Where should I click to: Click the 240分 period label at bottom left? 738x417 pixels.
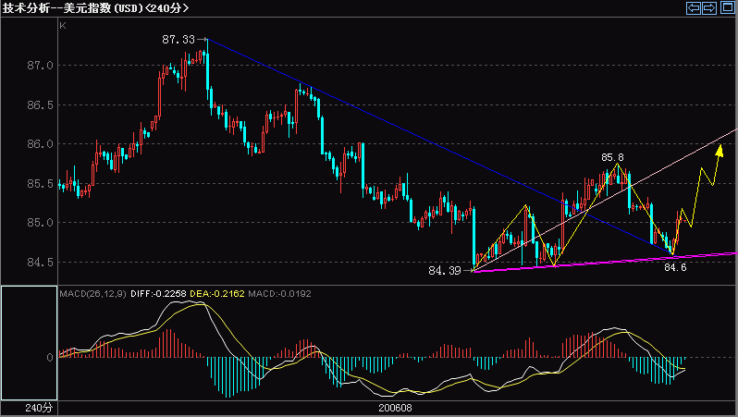pos(39,408)
